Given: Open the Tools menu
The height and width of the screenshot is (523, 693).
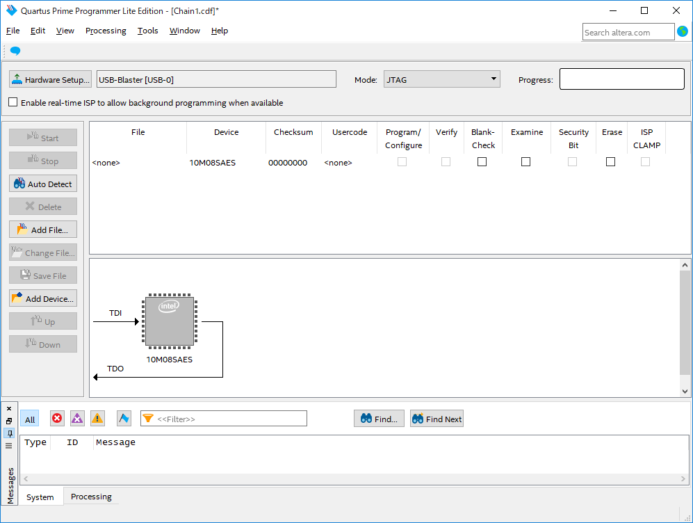Looking at the screenshot, I should tap(147, 31).
